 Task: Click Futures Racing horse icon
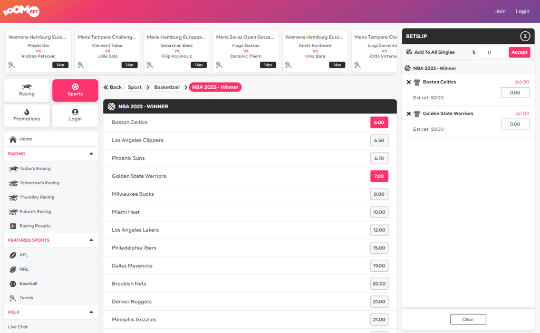(x=13, y=212)
